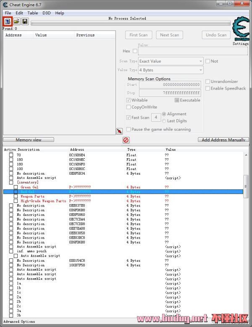The image size is (252, 327).
Task: Activate the Weapon Parts entry checkbox
Action: point(16,196)
